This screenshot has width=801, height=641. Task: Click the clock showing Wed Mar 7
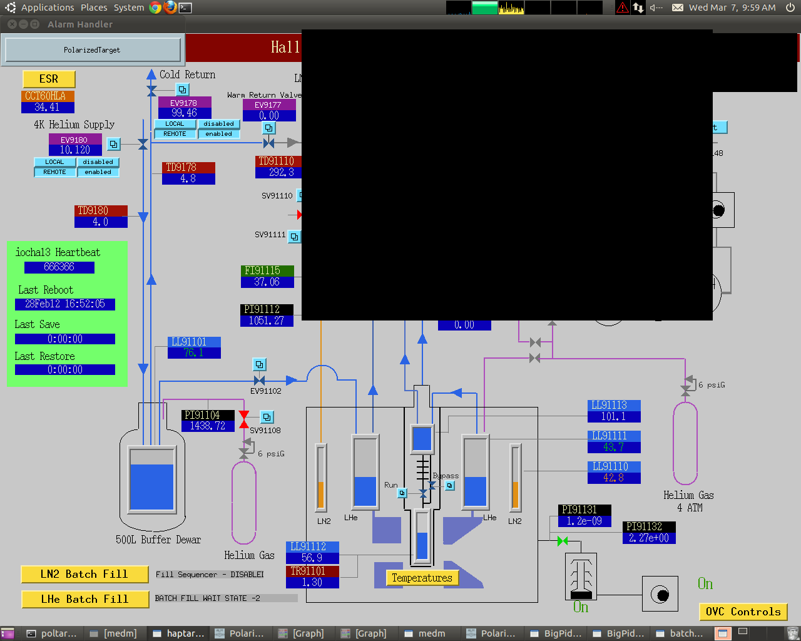point(732,8)
